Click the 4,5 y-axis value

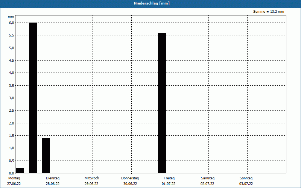[x=12, y=61]
